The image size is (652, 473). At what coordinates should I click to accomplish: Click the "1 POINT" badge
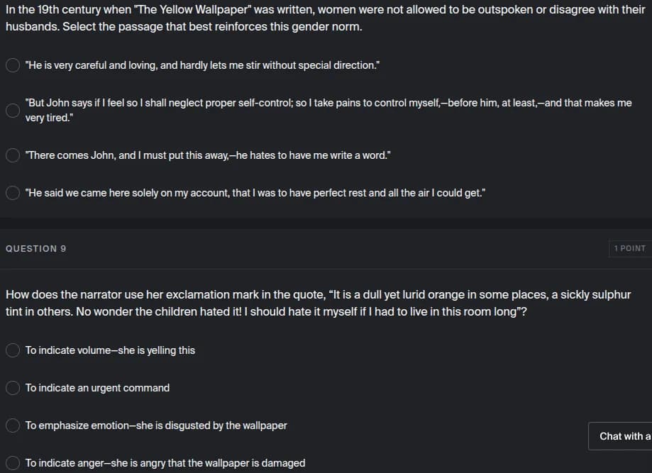(630, 248)
